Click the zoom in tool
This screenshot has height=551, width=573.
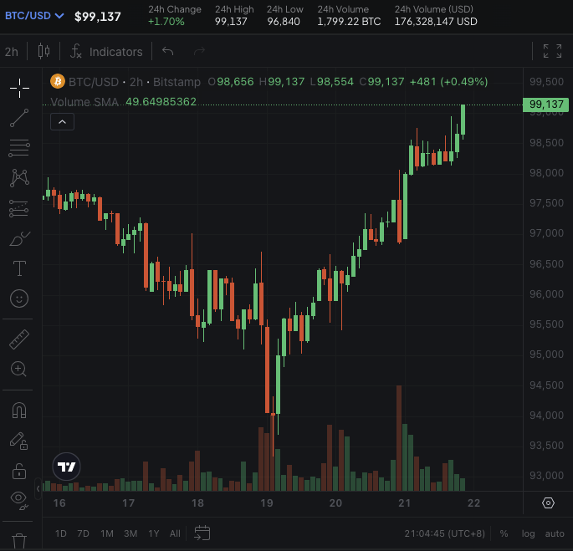[x=19, y=369]
